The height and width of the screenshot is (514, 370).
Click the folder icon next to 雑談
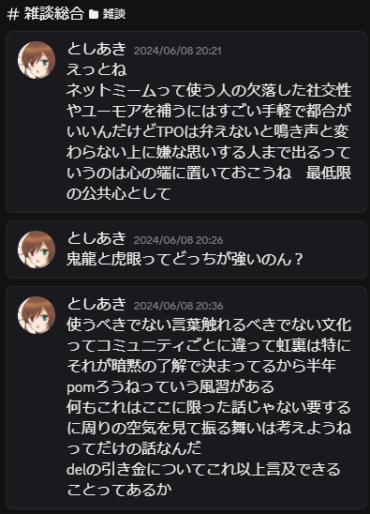pos(94,14)
